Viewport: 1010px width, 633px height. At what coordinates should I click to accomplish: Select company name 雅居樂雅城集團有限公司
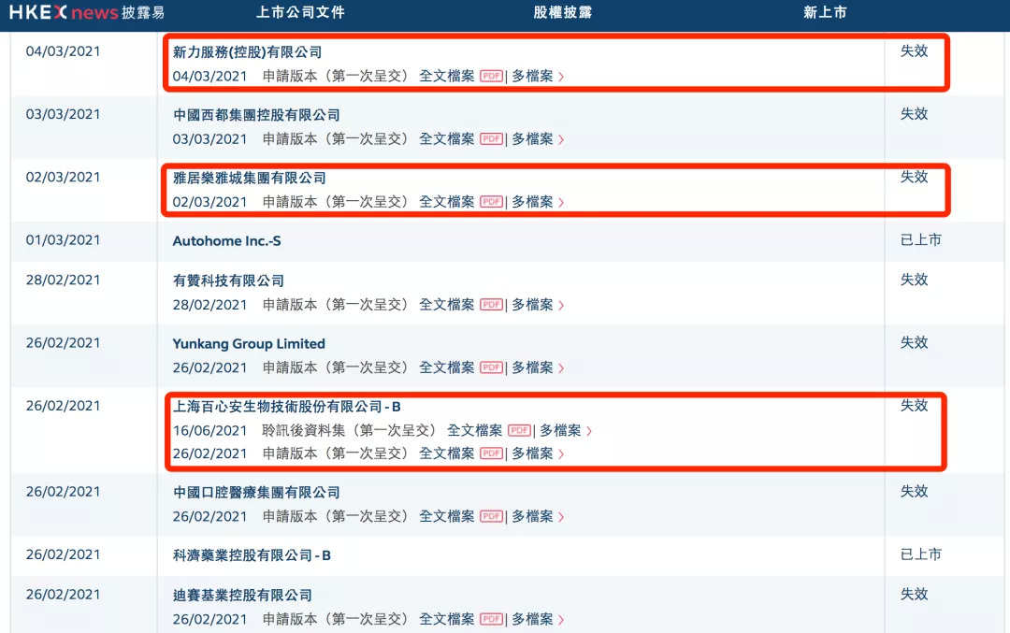coord(250,178)
